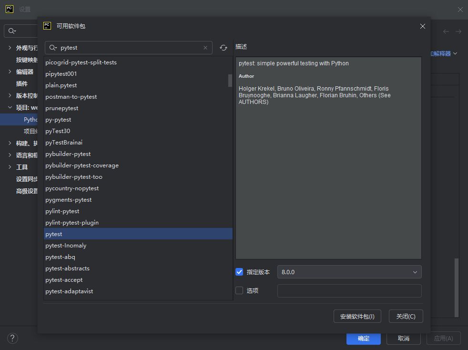The height and width of the screenshot is (350, 468).
Task: Expand the 工具 settings category
Action: tap(10, 167)
